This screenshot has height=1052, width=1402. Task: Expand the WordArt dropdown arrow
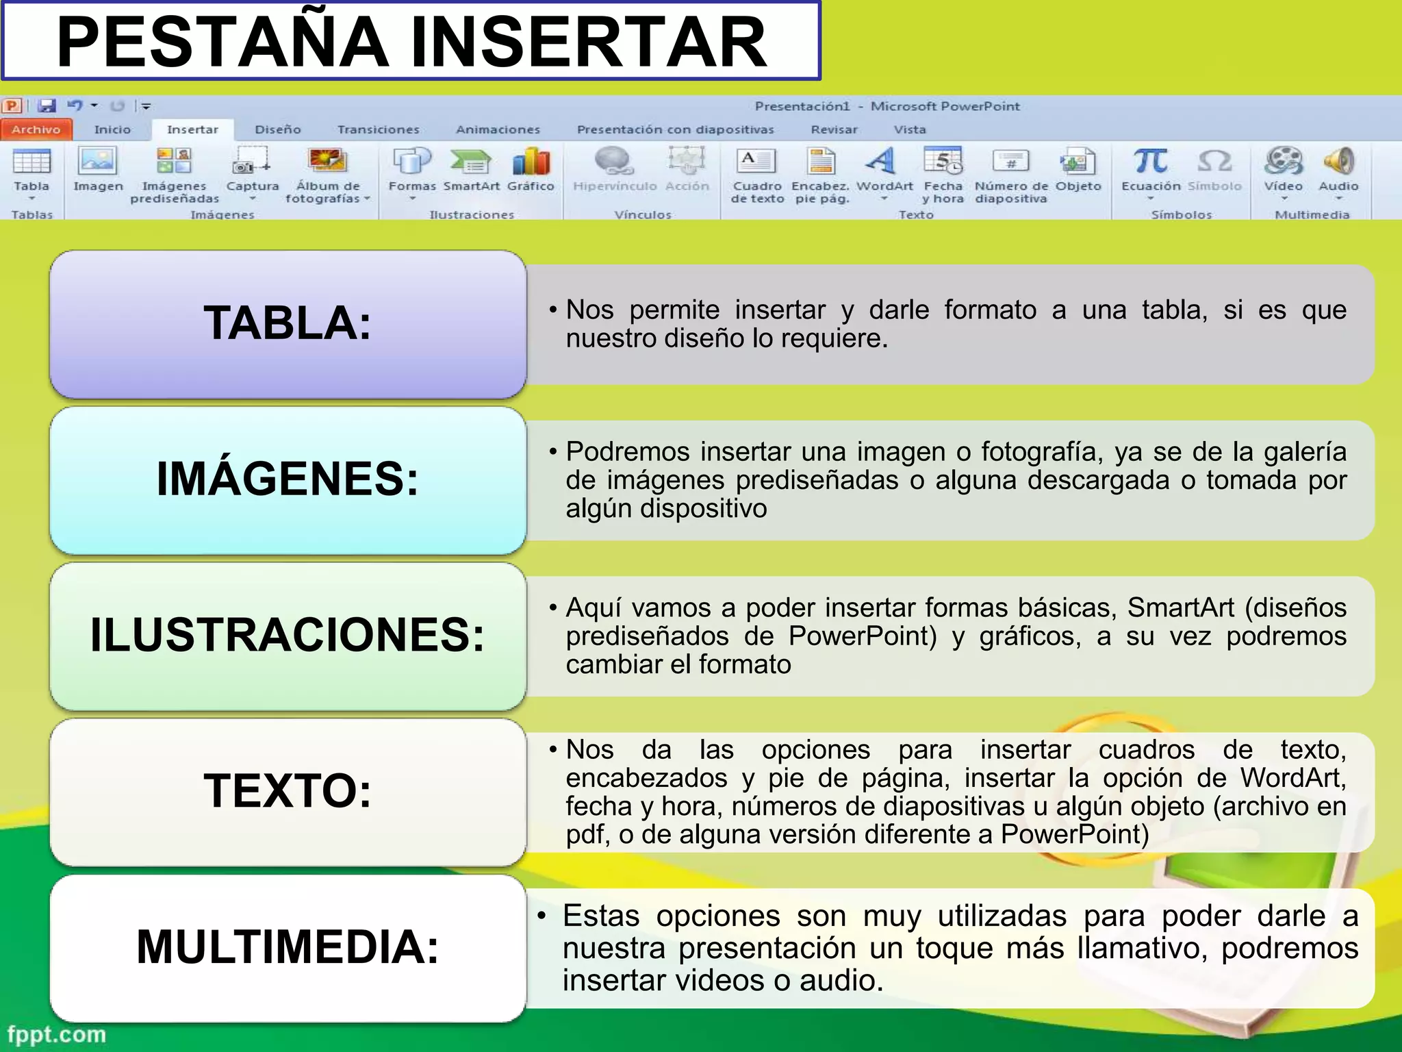tap(884, 199)
